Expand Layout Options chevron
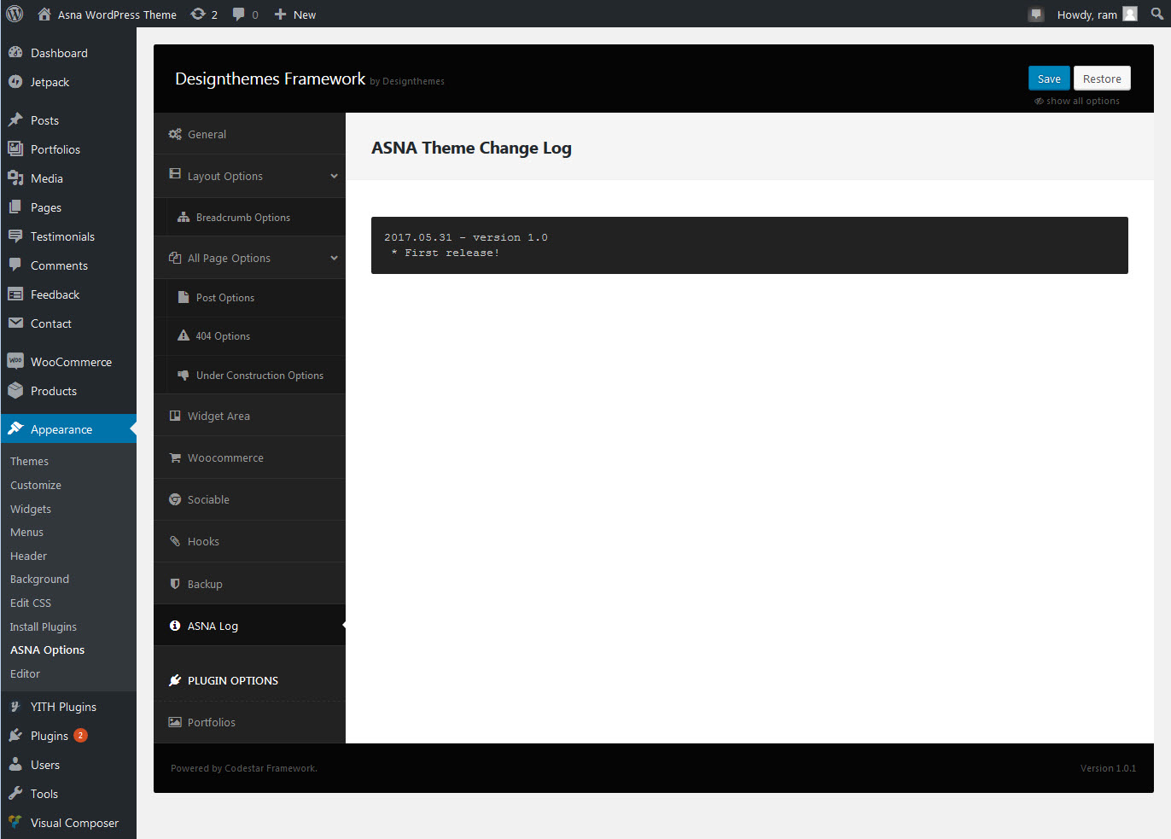This screenshot has width=1171, height=839. (334, 176)
